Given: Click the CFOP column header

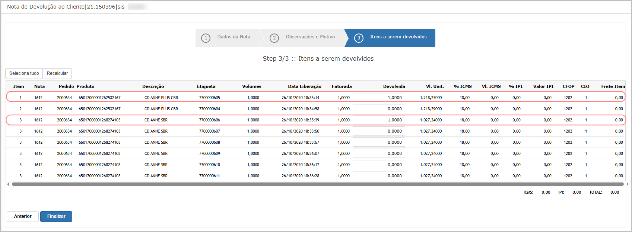Looking at the screenshot, I should click(568, 86).
